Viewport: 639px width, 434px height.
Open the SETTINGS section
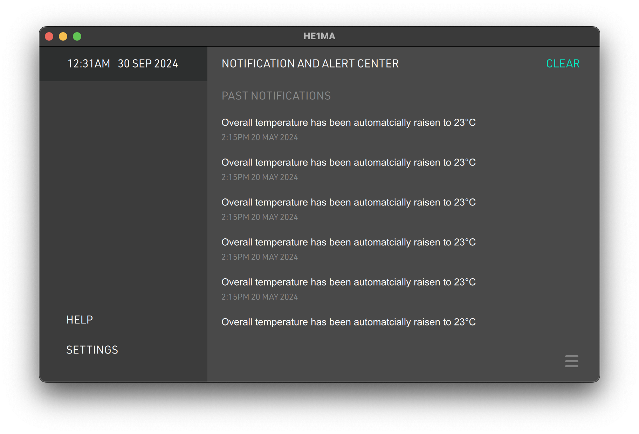point(92,350)
